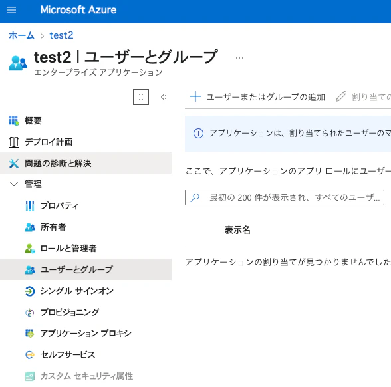Screen dimensions: 391x387
Task: Go to ホーム breadcrumb
Action: (21, 35)
